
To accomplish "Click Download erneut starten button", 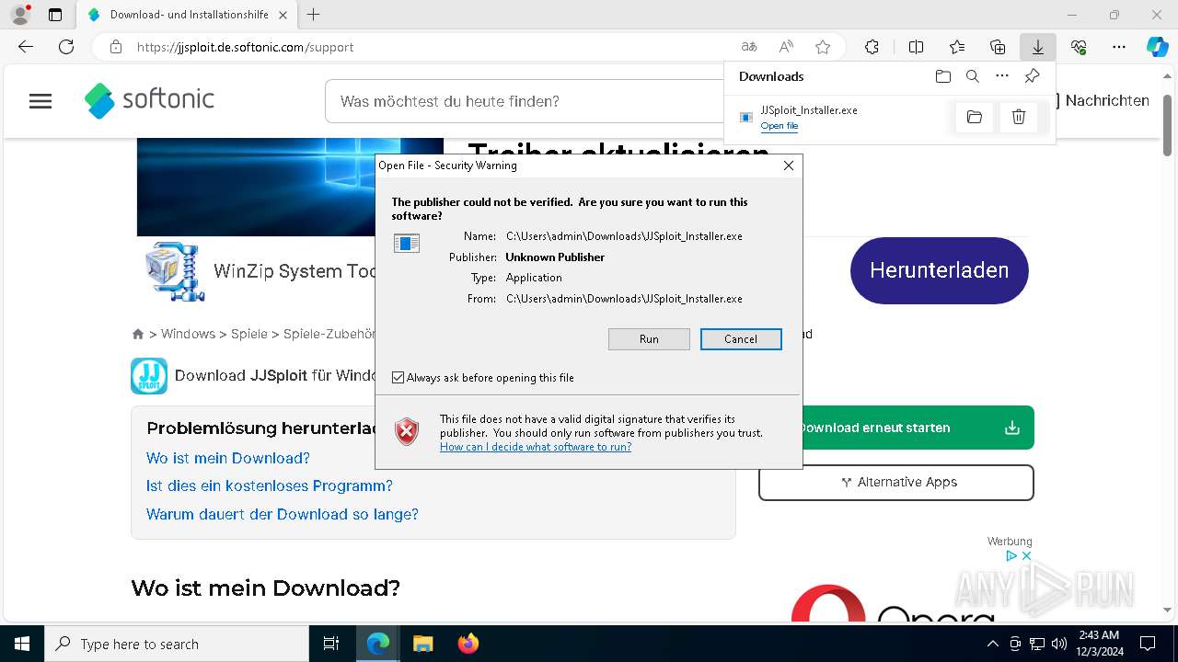I will pyautogui.click(x=896, y=428).
